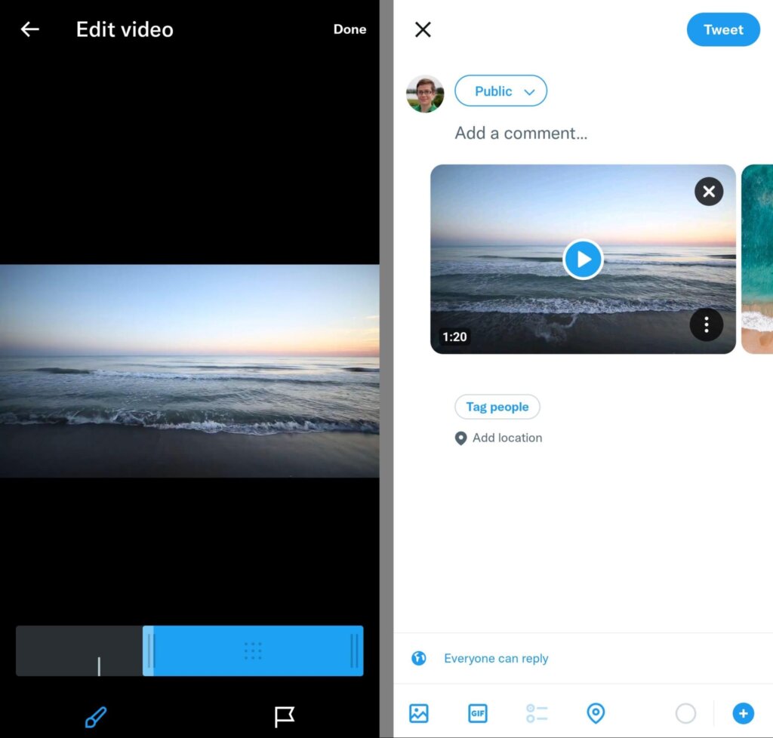This screenshot has width=773, height=738.
Task: Open video three-dot options menu
Action: coord(707,325)
